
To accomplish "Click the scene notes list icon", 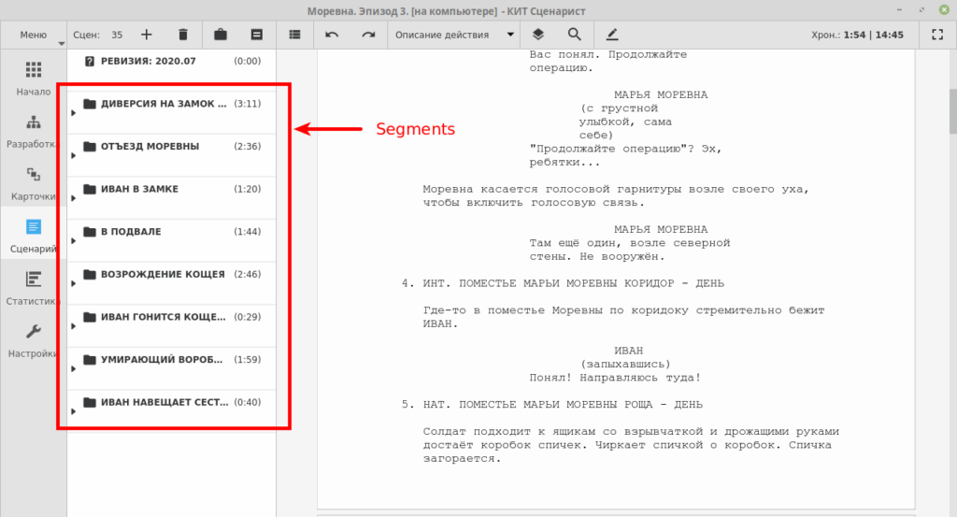I will (x=257, y=35).
